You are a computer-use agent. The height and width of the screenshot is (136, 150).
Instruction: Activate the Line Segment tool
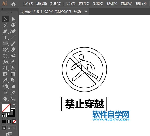tap(13, 37)
